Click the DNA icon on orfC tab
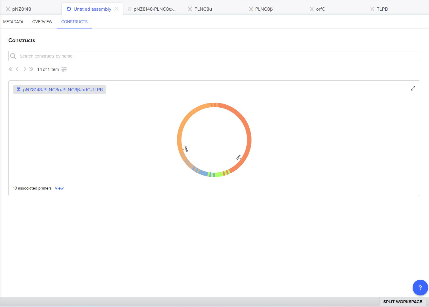429x307 pixels. pyautogui.click(x=312, y=9)
